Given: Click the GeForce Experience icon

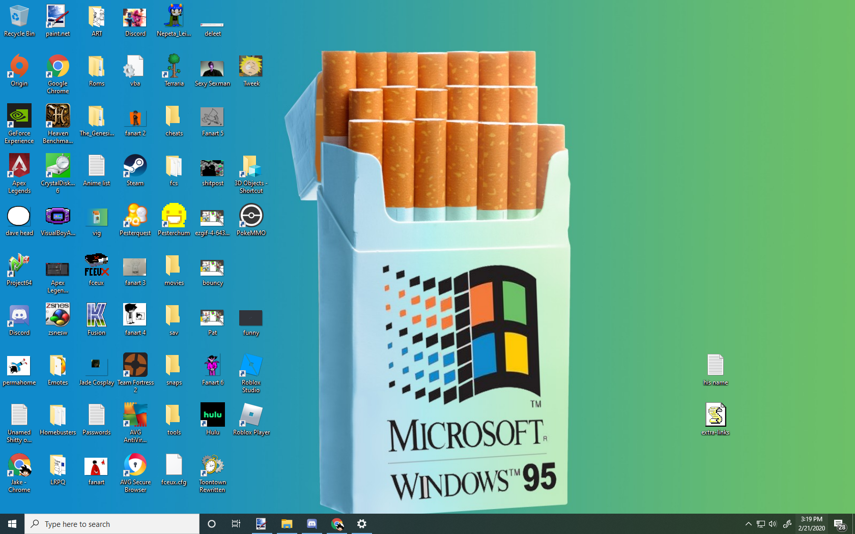Looking at the screenshot, I should pos(19,124).
